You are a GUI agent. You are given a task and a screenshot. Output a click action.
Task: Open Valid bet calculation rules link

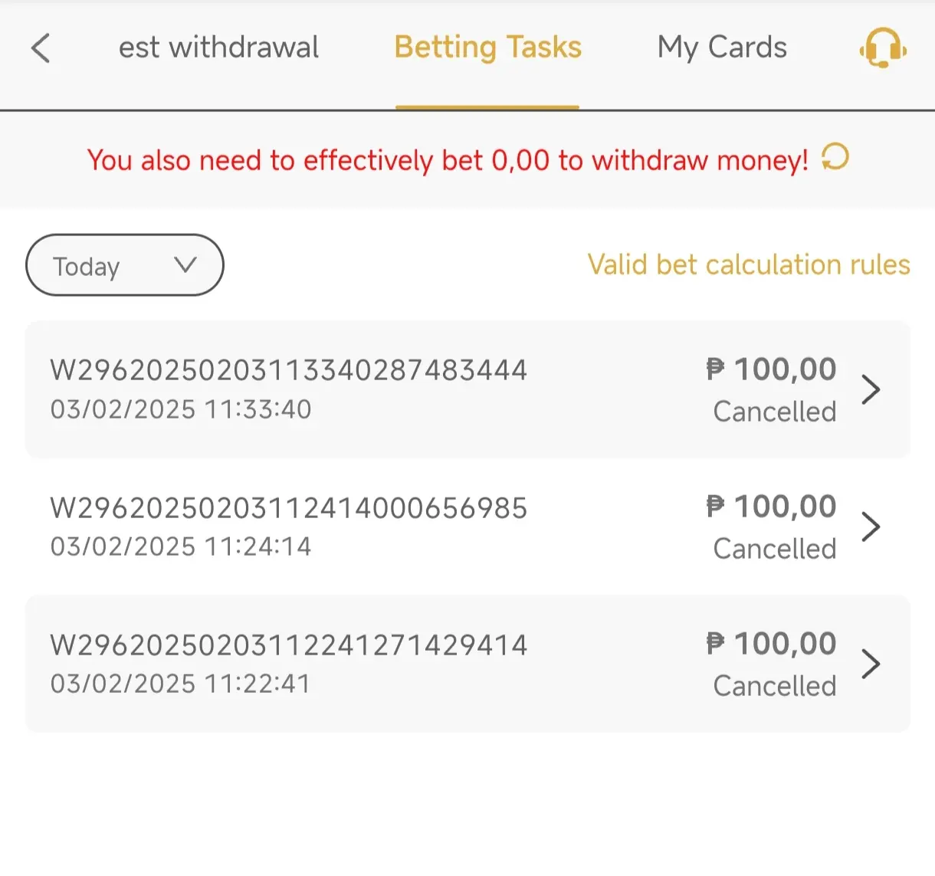coord(749,264)
